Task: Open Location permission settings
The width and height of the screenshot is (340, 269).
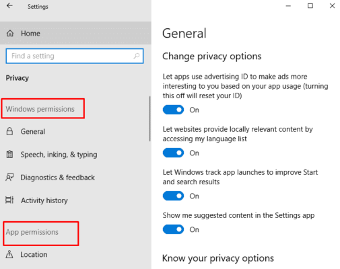Action: coord(75,254)
